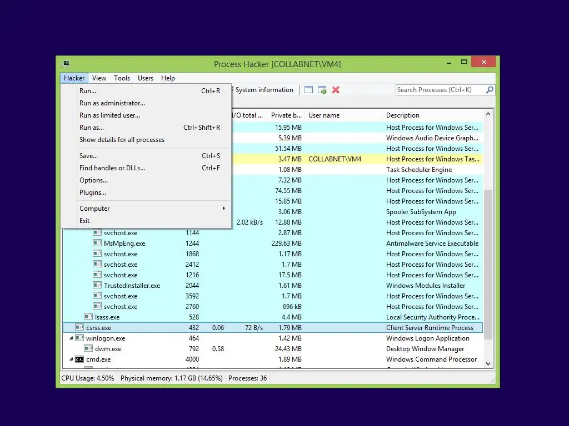
Task: Click the 229.63 MB private bytes cell
Action: (x=287, y=244)
